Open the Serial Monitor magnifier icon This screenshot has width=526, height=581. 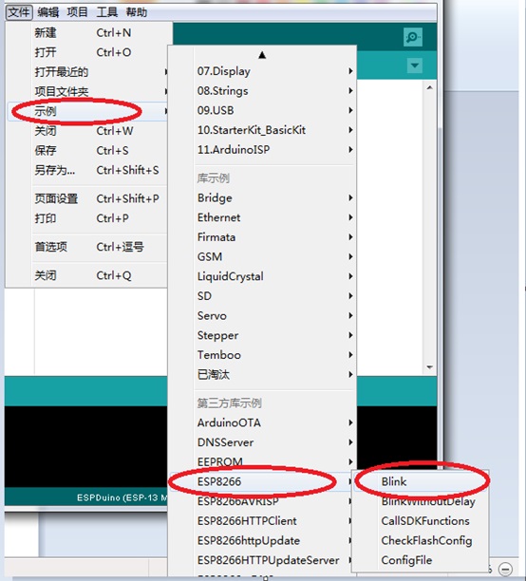point(413,37)
